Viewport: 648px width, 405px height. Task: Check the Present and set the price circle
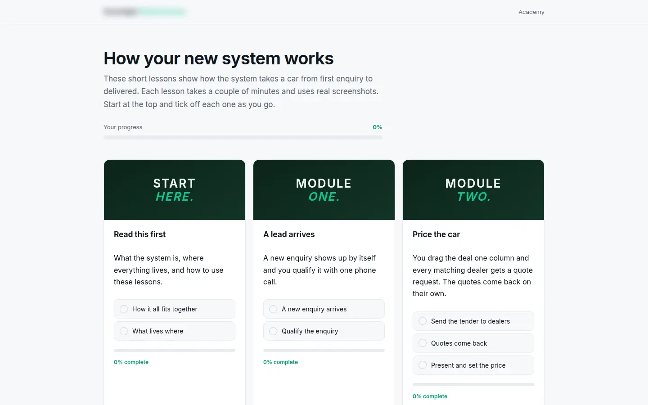click(x=423, y=365)
